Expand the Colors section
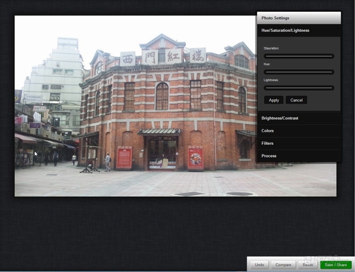 pyautogui.click(x=299, y=131)
